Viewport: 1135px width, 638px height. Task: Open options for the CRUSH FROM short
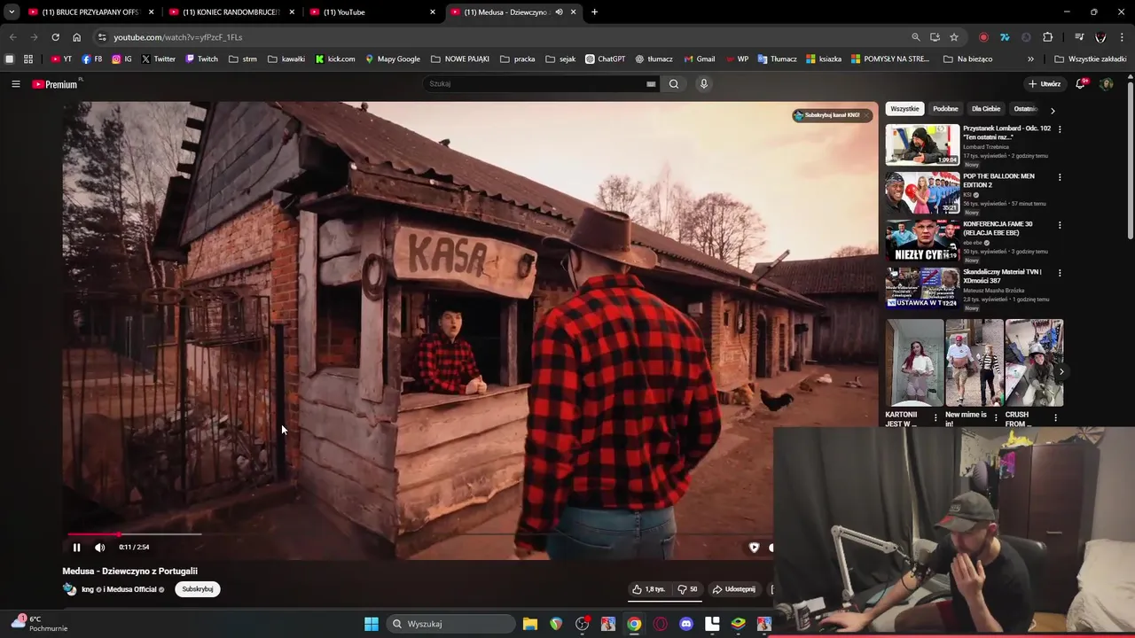[x=1055, y=417]
